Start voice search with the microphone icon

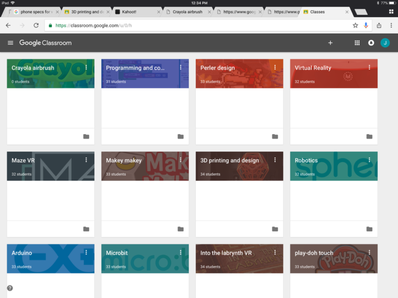[366, 25]
